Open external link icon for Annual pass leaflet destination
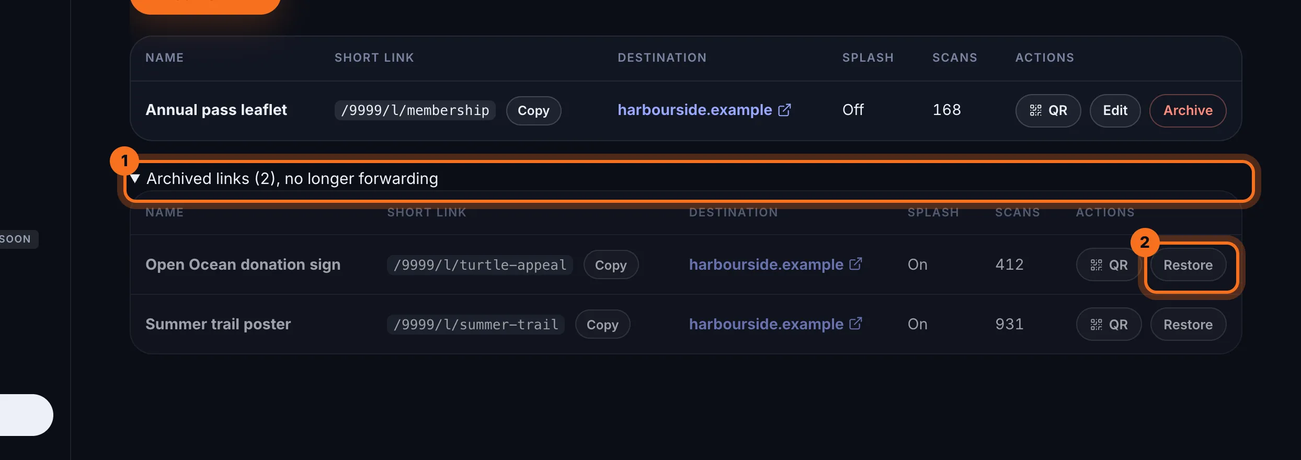The image size is (1301, 460). pyautogui.click(x=784, y=110)
